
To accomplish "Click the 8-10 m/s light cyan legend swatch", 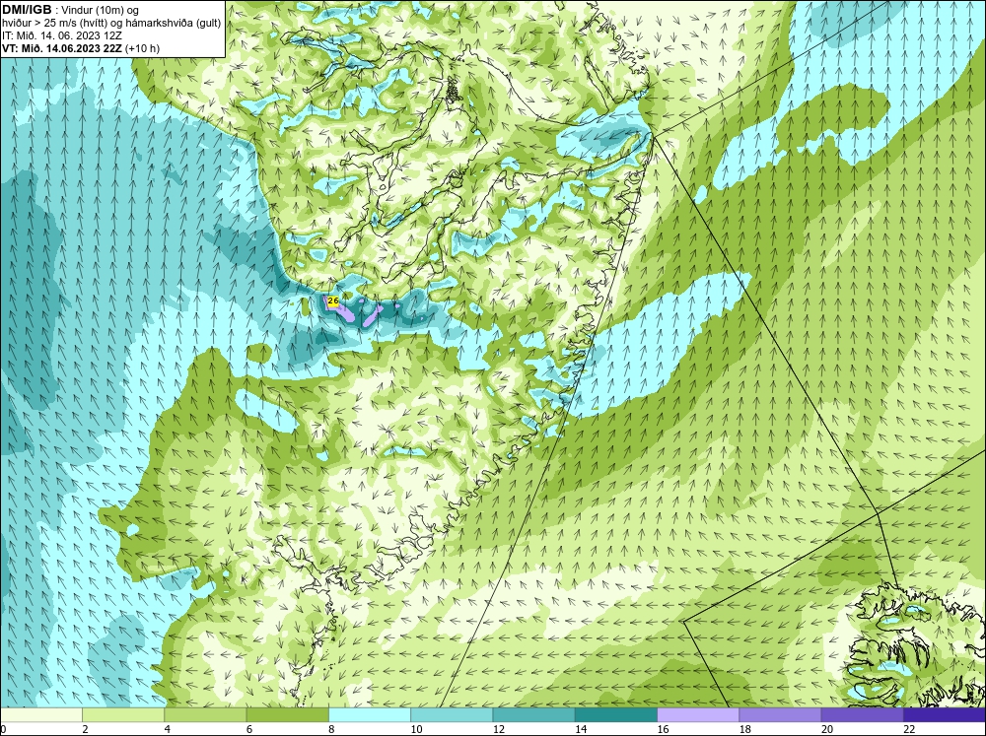I will point(370,715).
